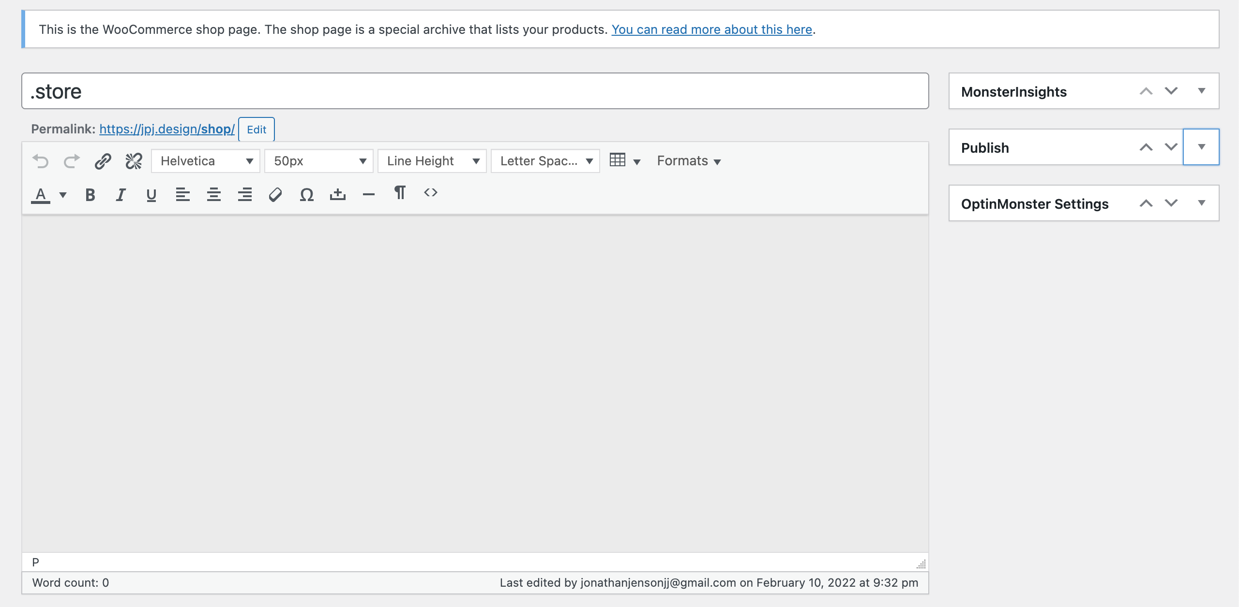The height and width of the screenshot is (607, 1239).
Task: Expand the Publish panel toggle arrow
Action: [1201, 147]
